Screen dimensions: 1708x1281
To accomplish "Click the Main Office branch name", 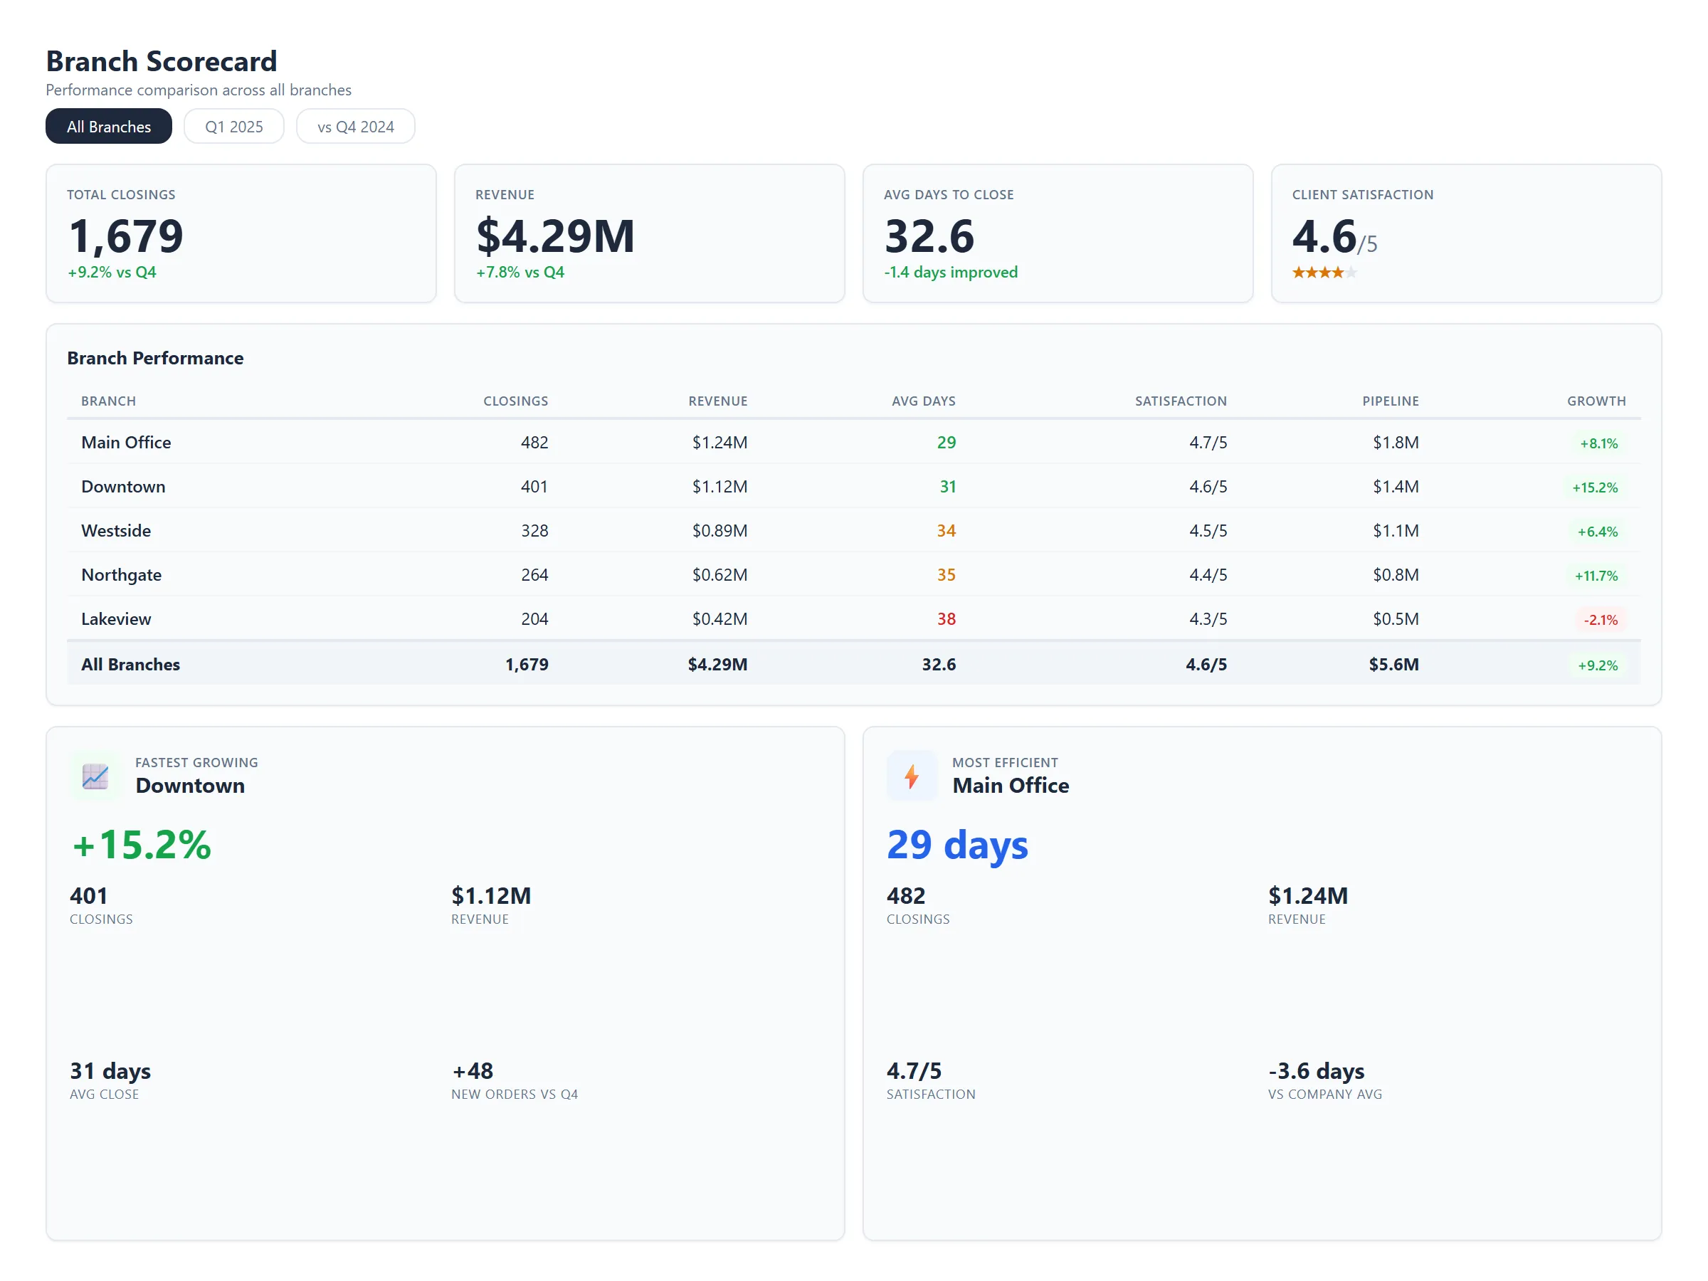I will tap(126, 443).
